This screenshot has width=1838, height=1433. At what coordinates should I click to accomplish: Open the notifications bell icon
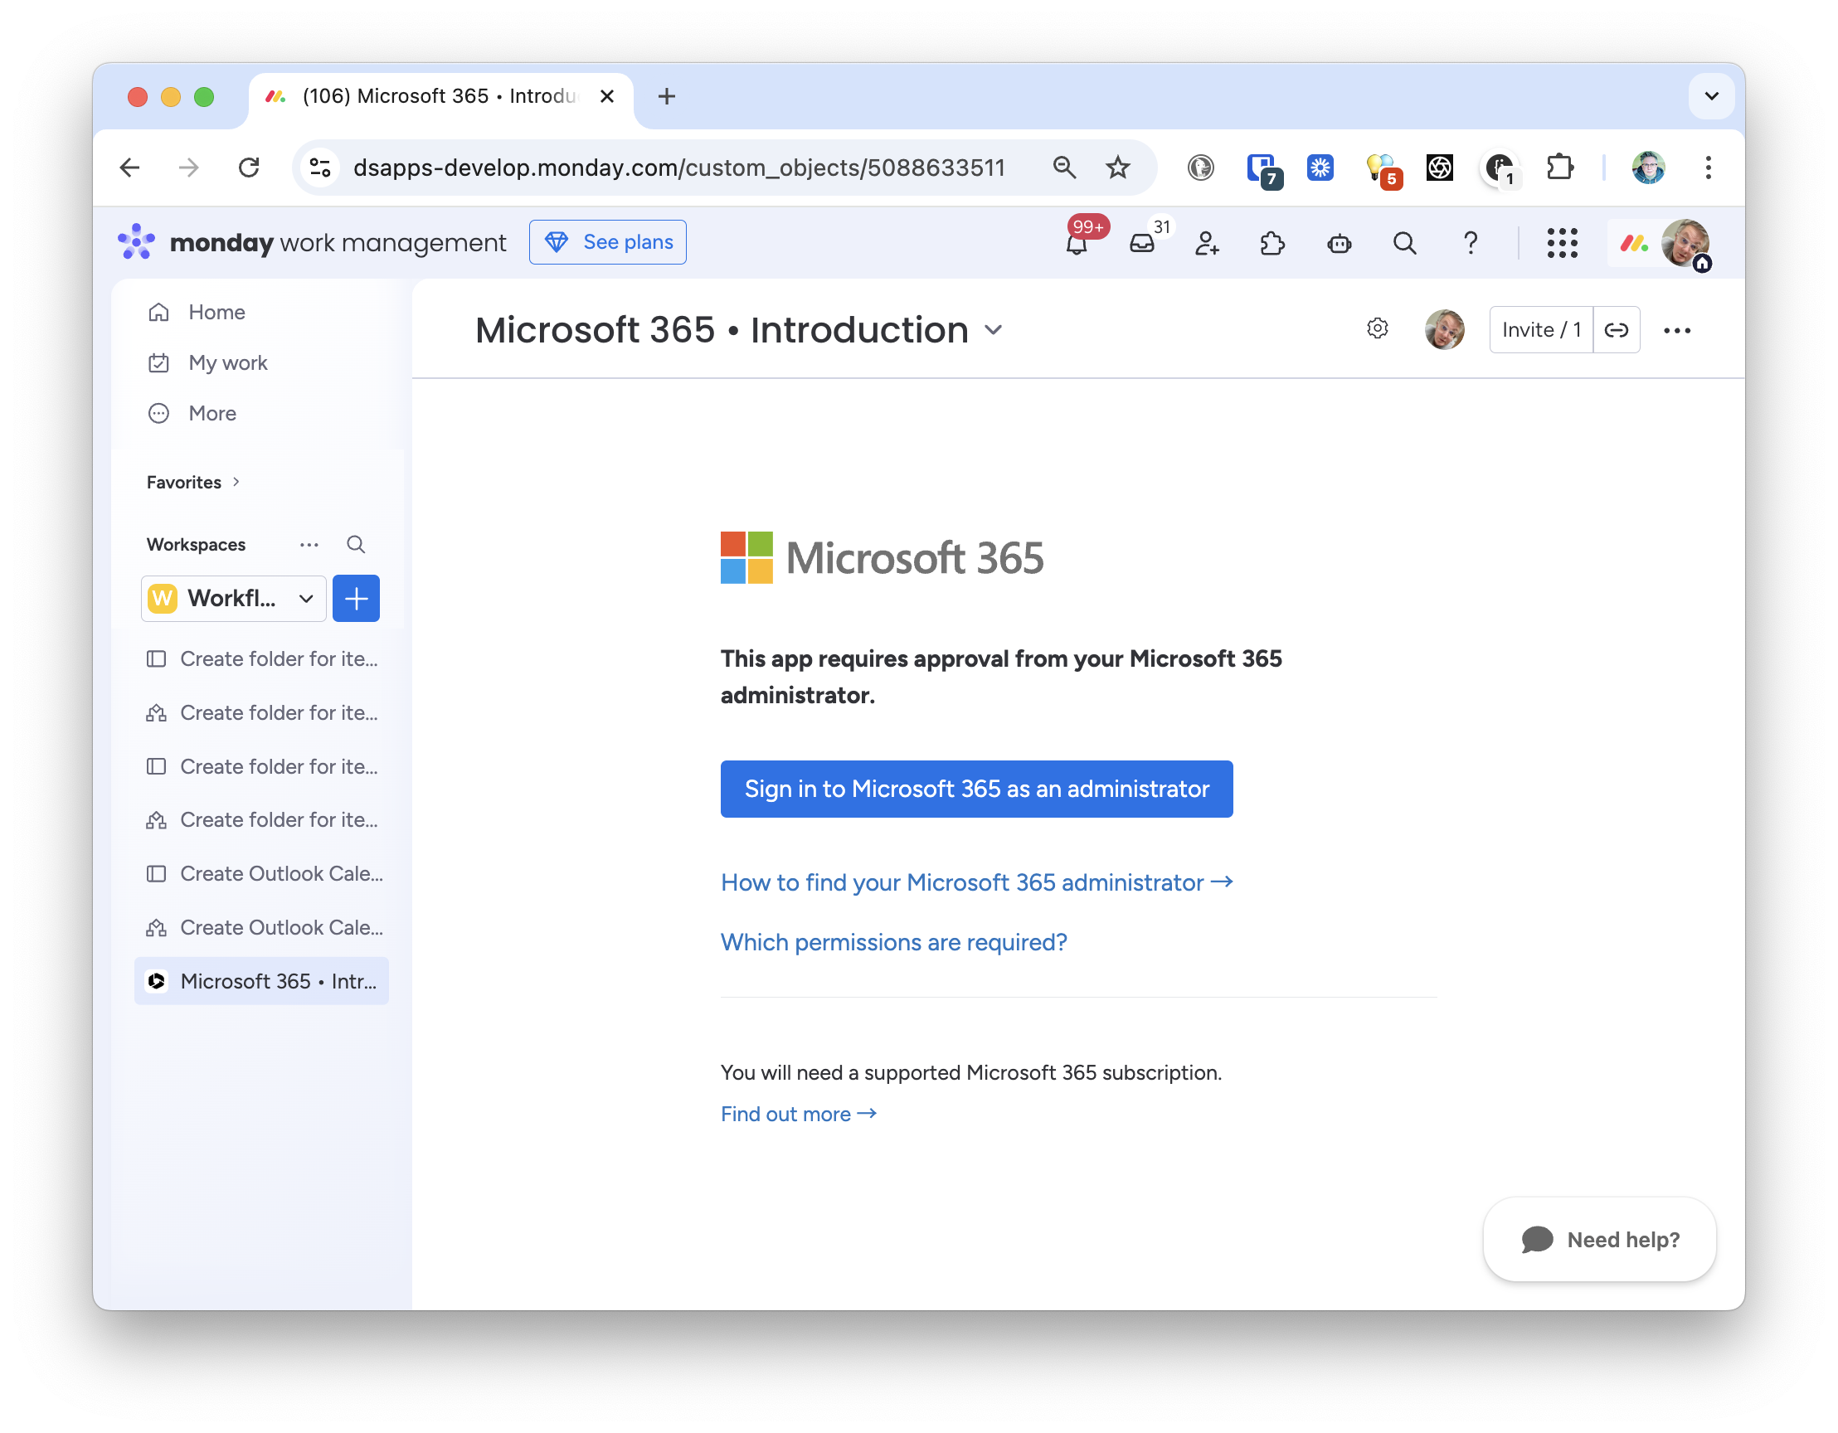(1076, 244)
